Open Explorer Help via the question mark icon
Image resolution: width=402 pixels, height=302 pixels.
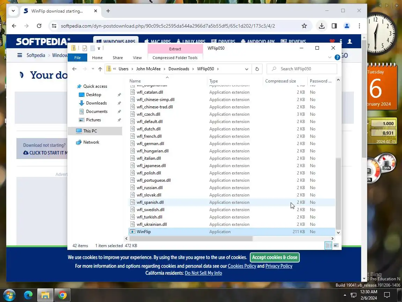[x=337, y=57]
